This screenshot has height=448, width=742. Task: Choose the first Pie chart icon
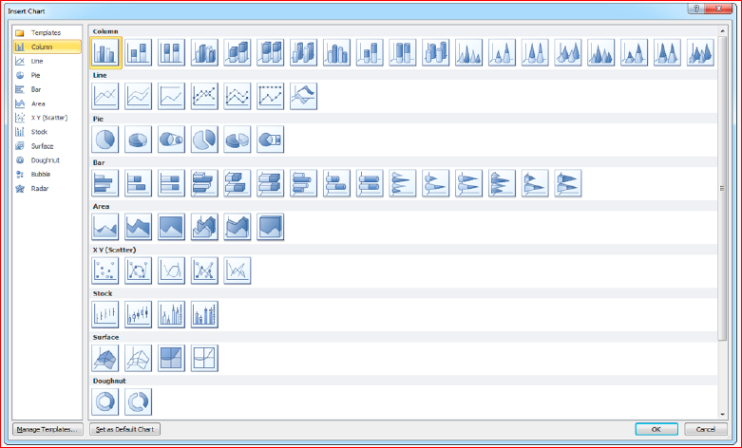(105, 140)
